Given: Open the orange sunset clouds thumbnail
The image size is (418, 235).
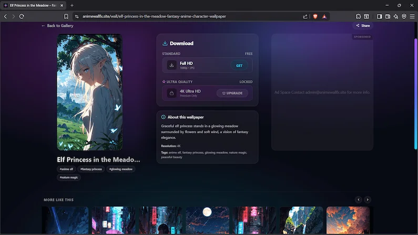Looking at the screenshot, I should coord(348,220).
